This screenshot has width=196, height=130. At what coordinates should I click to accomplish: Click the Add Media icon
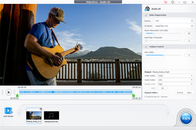8,111
